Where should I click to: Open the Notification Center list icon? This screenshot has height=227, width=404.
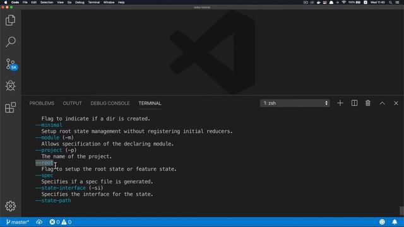tap(397, 3)
